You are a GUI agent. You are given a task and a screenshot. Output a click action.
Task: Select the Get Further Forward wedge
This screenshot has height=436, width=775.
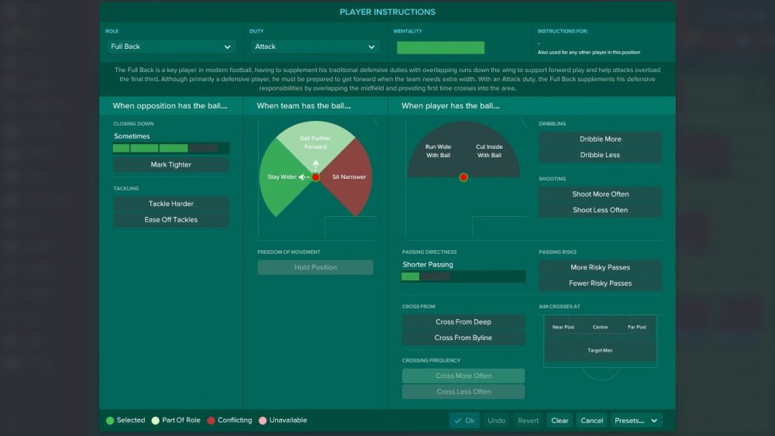tap(315, 142)
